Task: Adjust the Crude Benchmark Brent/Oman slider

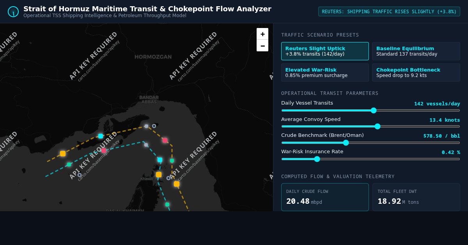Action: [370, 143]
